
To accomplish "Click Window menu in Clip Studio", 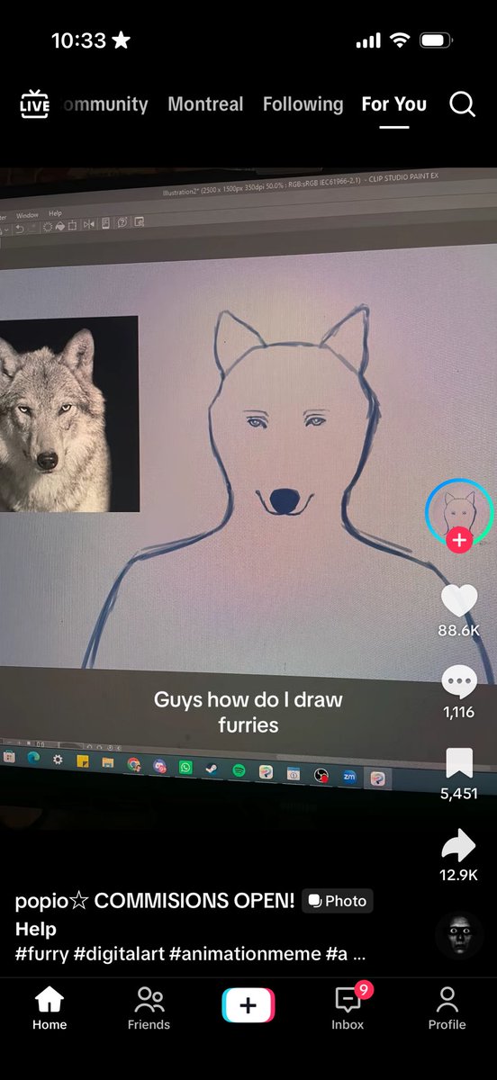I will [x=27, y=215].
